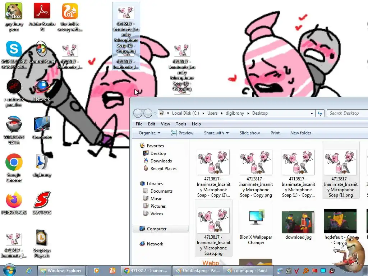Open the Adobe Reader XI desktop icon
The width and height of the screenshot is (368, 276).
(42, 17)
